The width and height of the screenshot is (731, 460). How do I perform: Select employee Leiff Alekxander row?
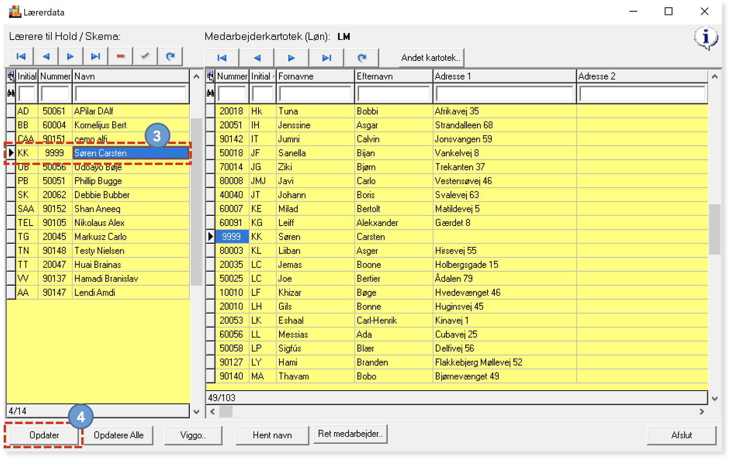[457, 223]
